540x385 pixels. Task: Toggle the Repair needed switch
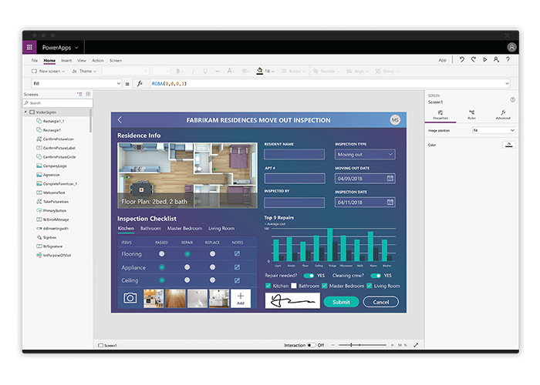[x=309, y=275]
